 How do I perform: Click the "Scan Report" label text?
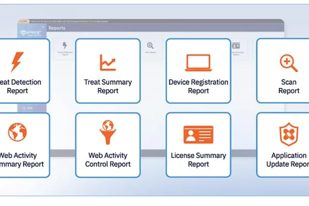pos(289,86)
